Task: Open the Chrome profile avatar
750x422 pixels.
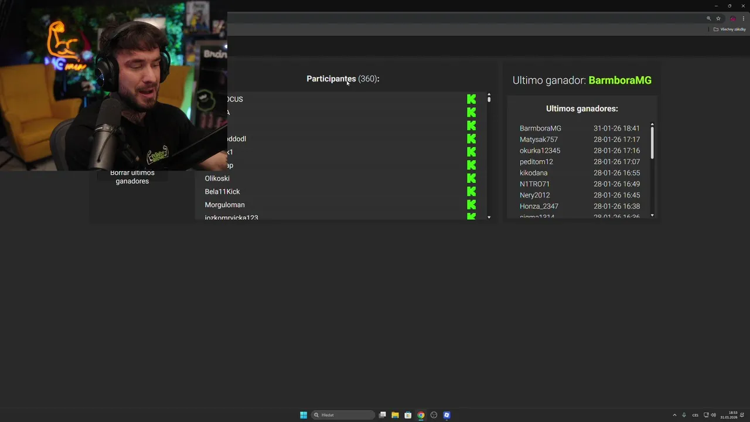Action: click(732, 19)
